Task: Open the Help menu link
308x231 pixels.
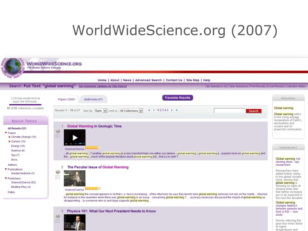Action: click(x=207, y=80)
